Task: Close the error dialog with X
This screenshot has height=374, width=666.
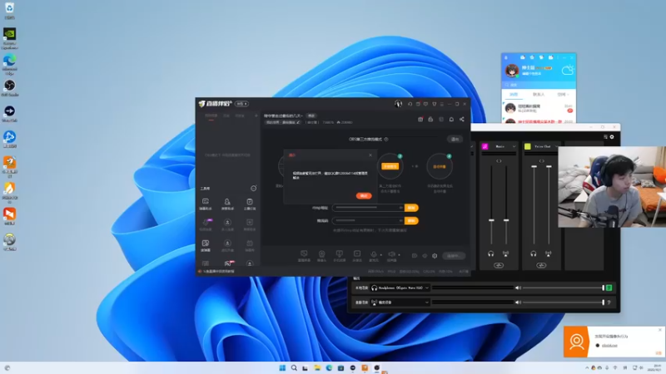Action: tap(370, 155)
